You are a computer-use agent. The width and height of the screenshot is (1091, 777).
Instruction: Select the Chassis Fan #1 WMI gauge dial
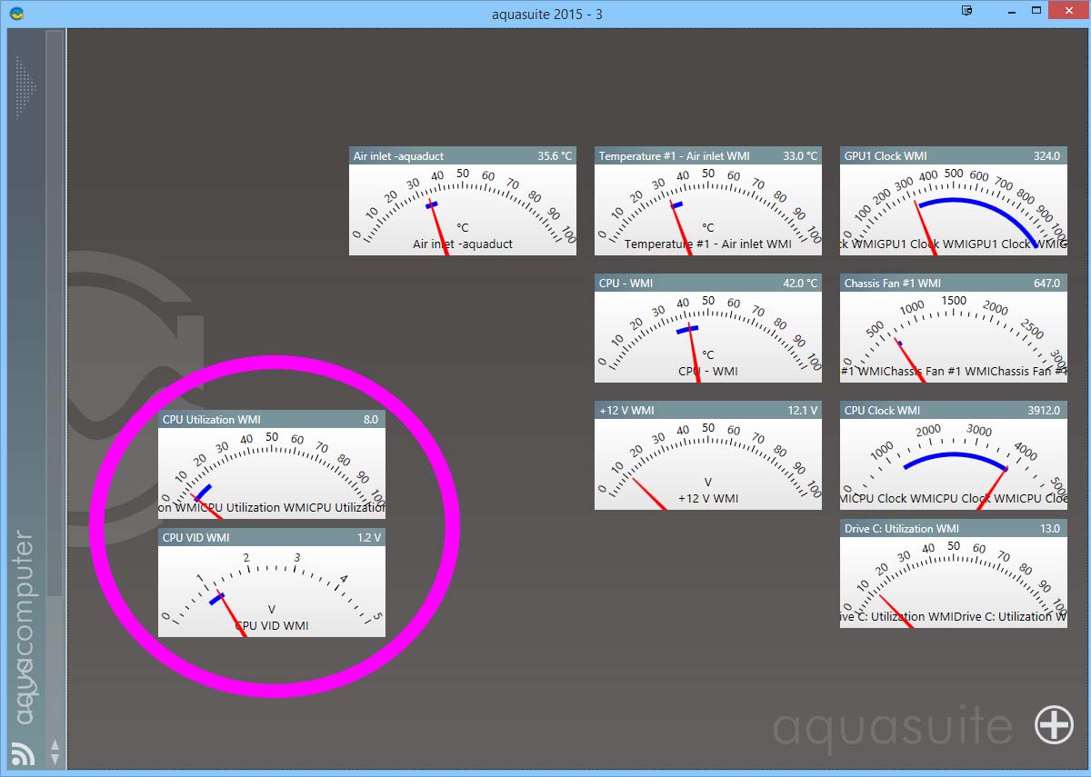point(954,337)
